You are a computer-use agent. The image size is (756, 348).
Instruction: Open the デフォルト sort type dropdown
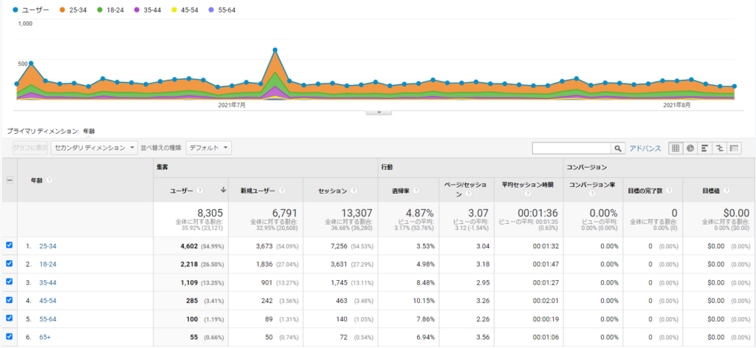pos(210,148)
